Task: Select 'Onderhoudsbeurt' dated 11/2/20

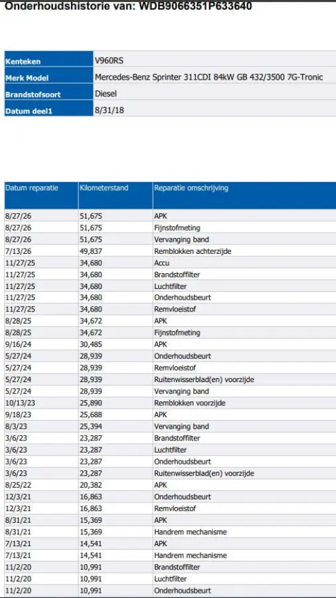Action: pos(183,591)
